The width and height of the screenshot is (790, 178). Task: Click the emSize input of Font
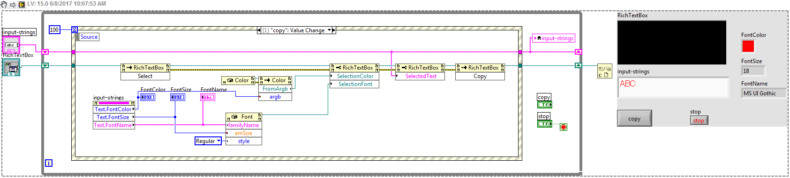pos(244,133)
